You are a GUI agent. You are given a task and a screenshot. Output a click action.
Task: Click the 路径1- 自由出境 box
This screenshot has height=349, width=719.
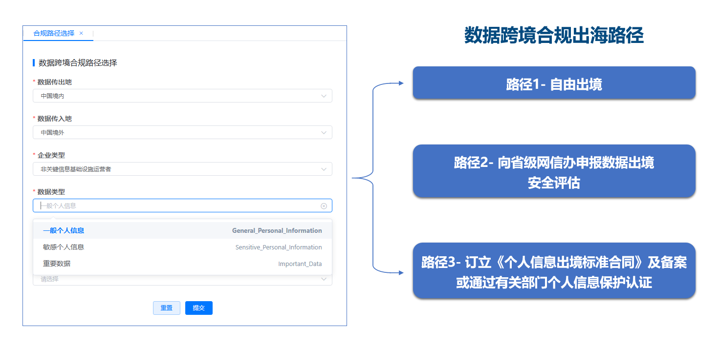click(x=554, y=83)
